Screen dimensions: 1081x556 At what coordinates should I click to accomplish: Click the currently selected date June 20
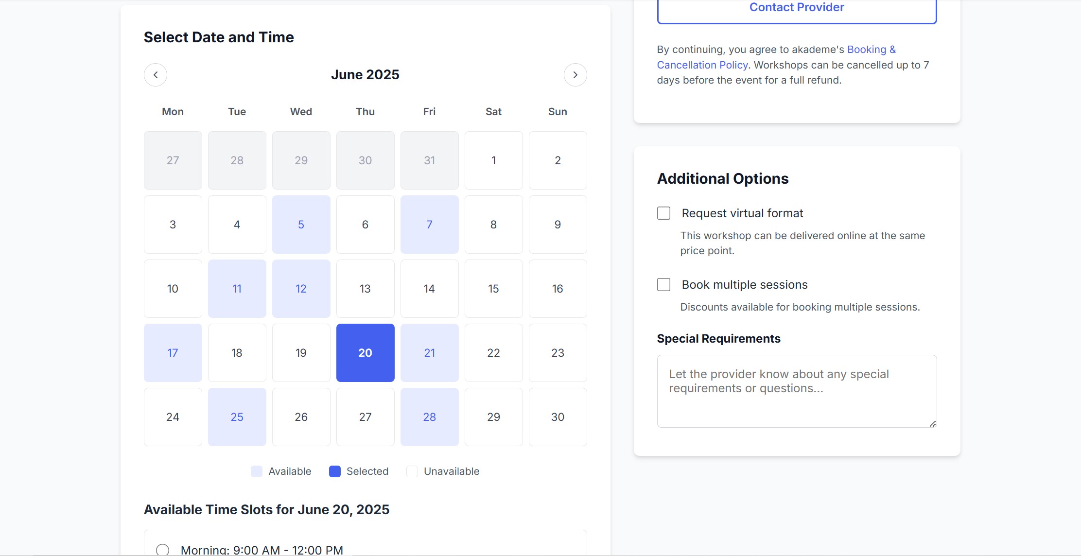pyautogui.click(x=365, y=353)
